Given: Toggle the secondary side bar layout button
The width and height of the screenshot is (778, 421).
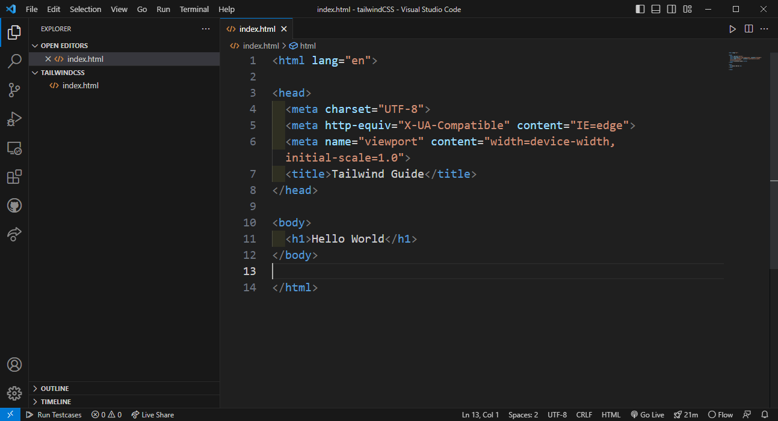Looking at the screenshot, I should pos(671,9).
